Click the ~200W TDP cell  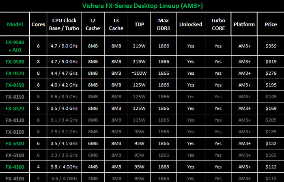coord(139,73)
